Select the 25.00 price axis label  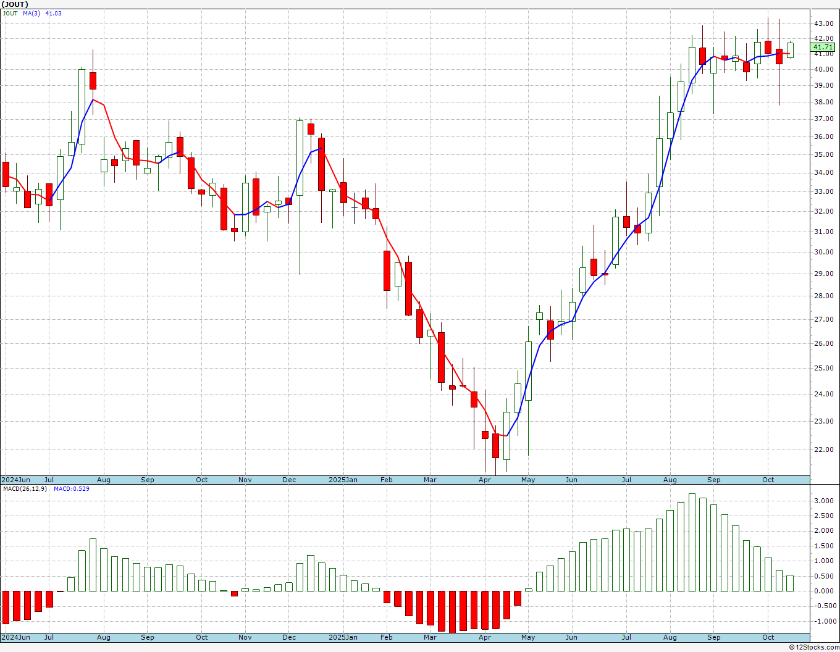[823, 368]
